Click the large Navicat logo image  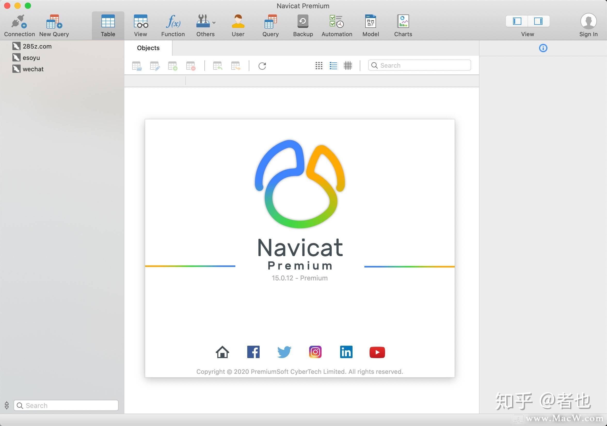pyautogui.click(x=300, y=184)
